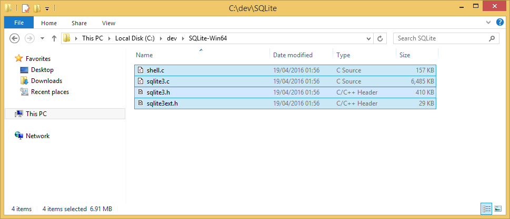The width and height of the screenshot is (510, 219).
Task: Expand the arrow after dev breadcrumb
Action: coord(183,38)
